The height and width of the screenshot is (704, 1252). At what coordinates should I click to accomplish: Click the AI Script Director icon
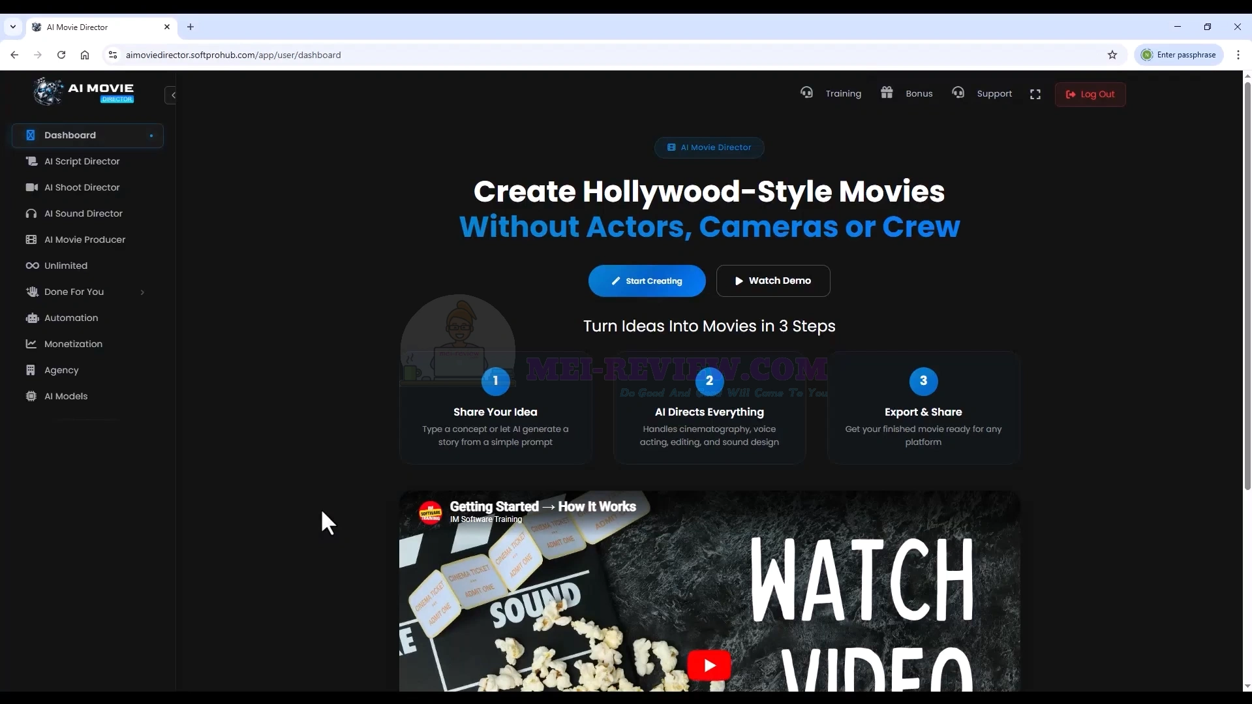[31, 161]
